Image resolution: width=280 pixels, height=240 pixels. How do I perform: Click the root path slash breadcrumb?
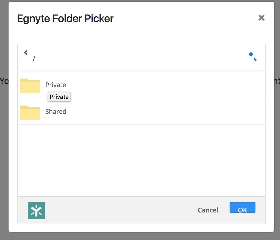tap(34, 59)
